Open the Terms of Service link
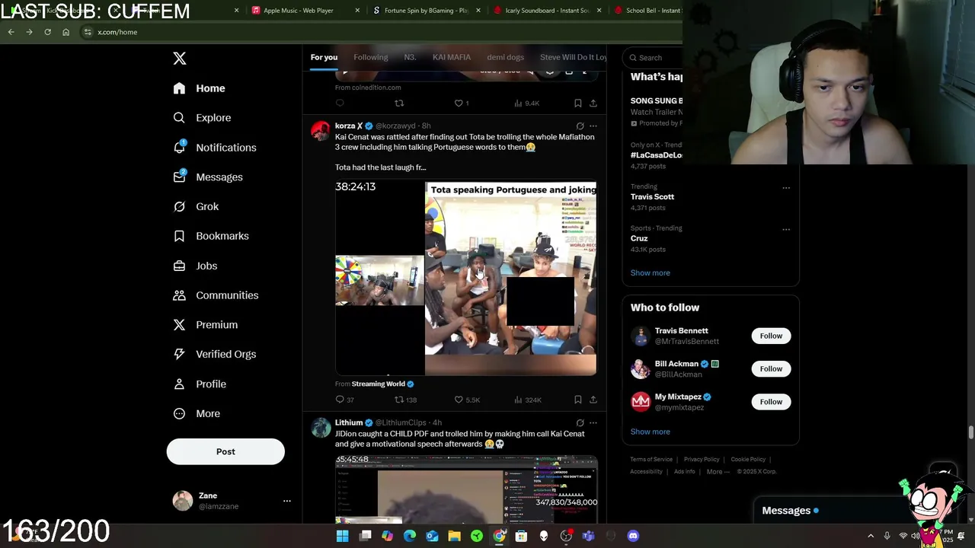This screenshot has width=975, height=548. point(651,460)
